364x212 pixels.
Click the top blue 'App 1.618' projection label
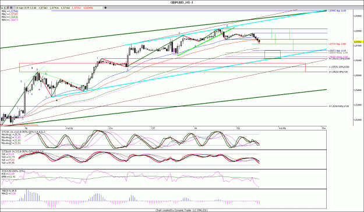coord(337,10)
